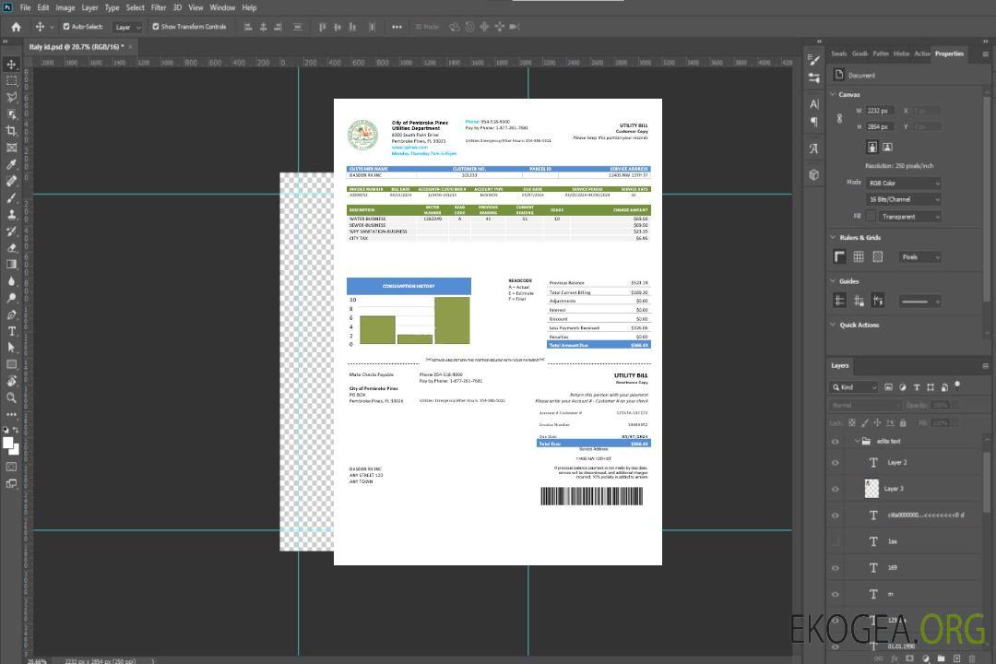Select the Horizontal Type tool

click(12, 331)
